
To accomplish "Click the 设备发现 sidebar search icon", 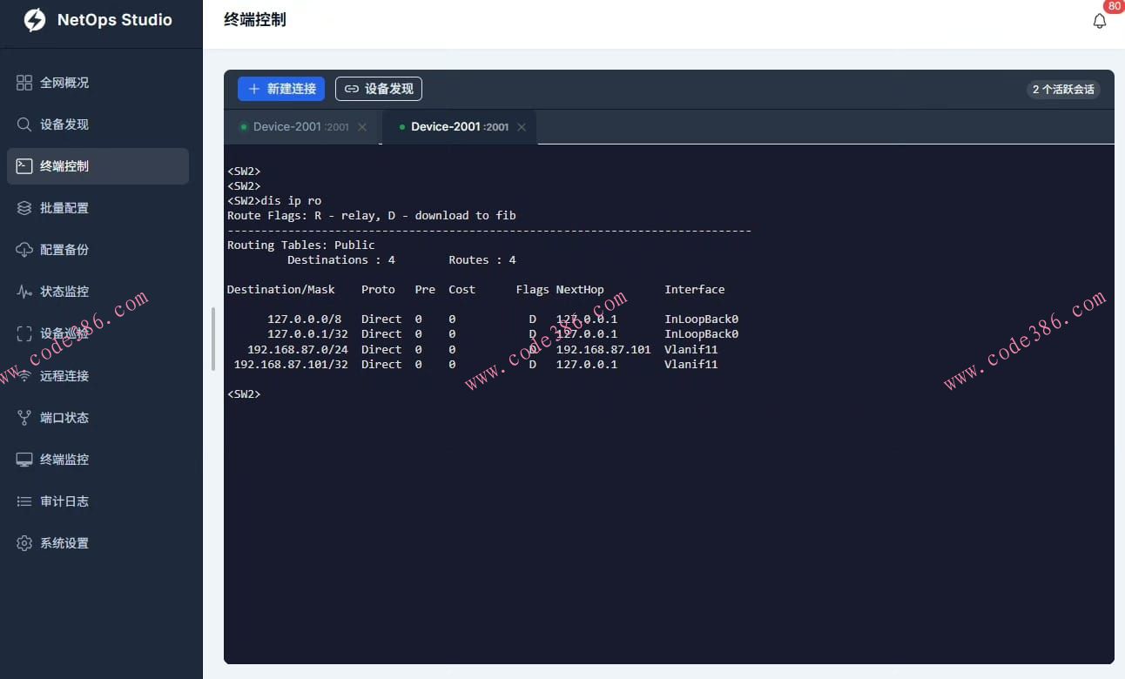I will pyautogui.click(x=24, y=124).
